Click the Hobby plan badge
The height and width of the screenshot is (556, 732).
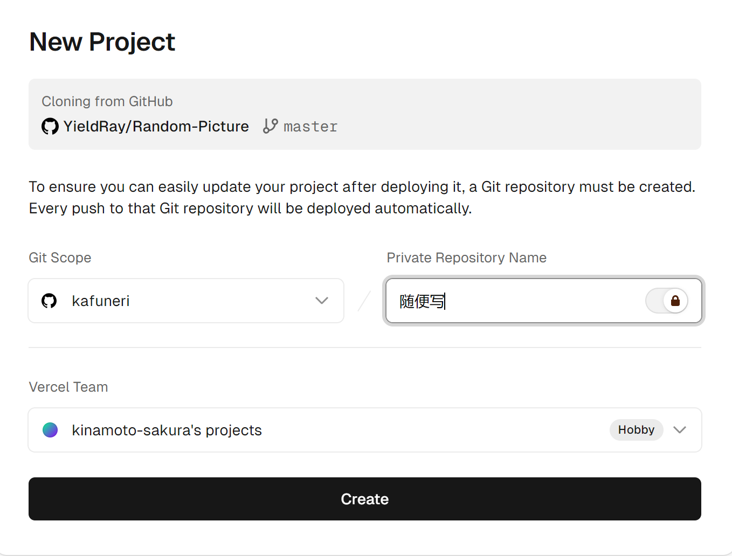coord(636,430)
